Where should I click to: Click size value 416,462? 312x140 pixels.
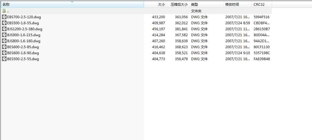click(x=158, y=47)
